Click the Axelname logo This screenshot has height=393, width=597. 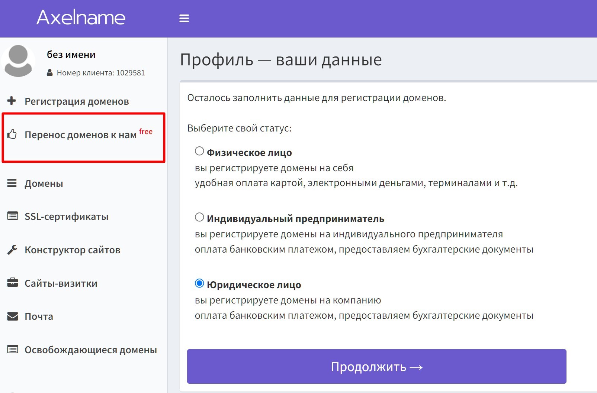pyautogui.click(x=81, y=17)
